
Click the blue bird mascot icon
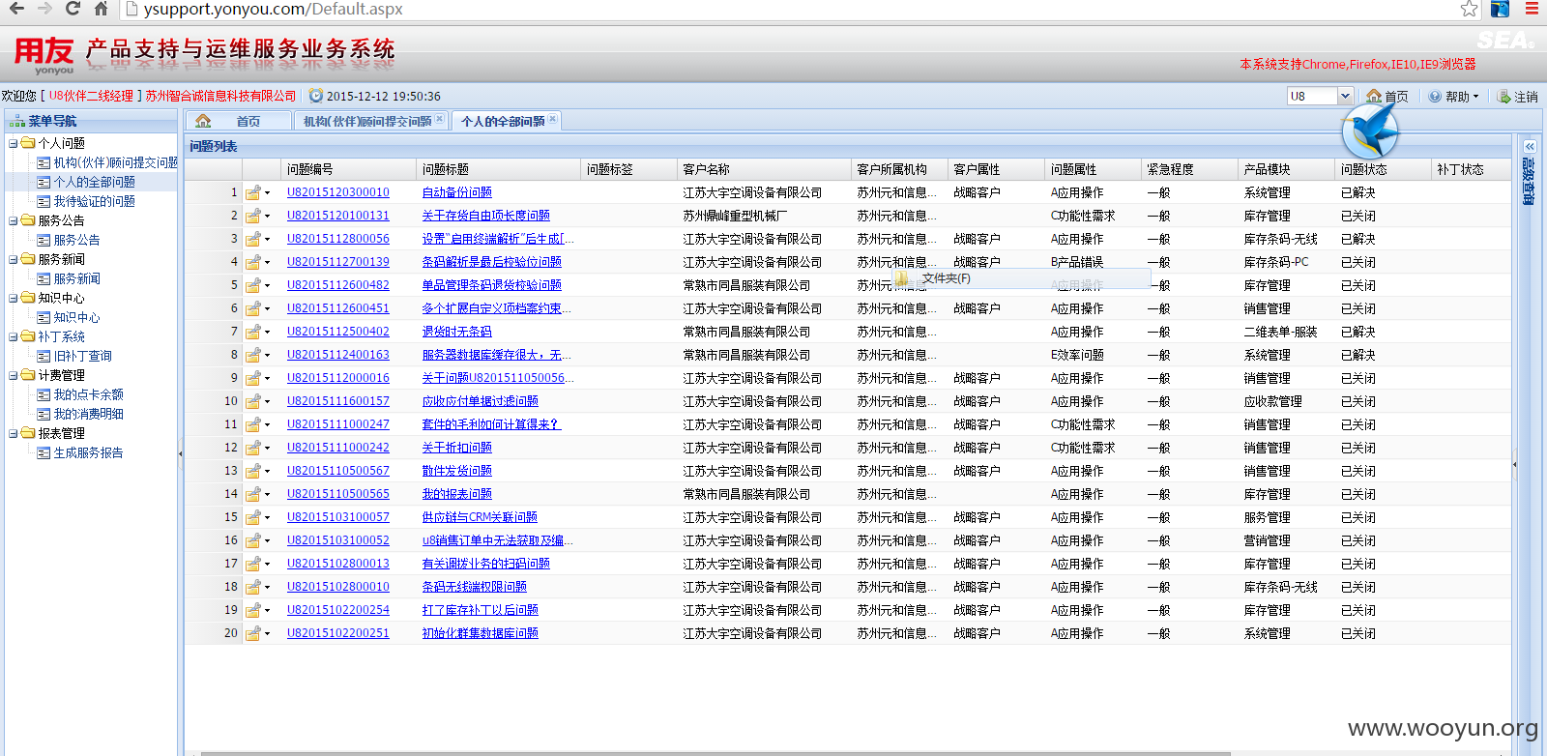(1371, 131)
